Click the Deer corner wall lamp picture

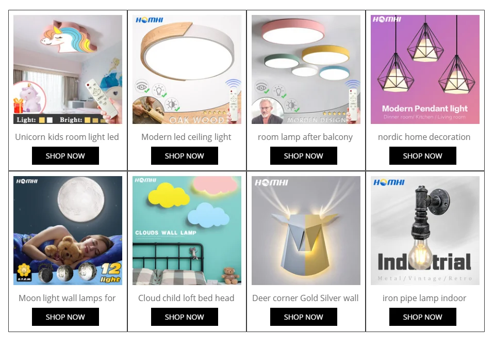coord(306,230)
